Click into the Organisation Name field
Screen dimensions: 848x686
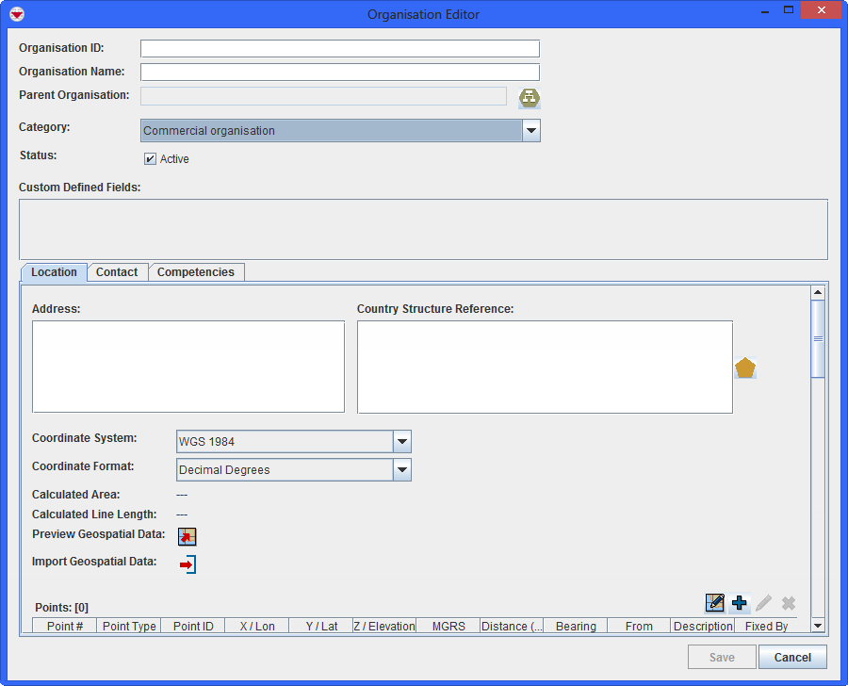[x=339, y=72]
